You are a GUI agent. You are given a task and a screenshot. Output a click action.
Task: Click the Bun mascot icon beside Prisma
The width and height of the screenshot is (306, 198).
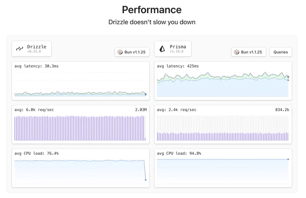(x=237, y=52)
